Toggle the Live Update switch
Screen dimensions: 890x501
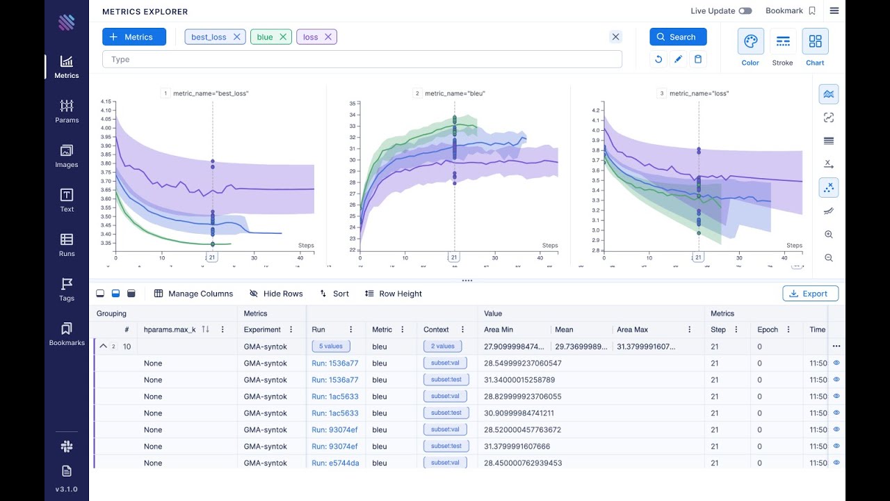[x=745, y=11]
